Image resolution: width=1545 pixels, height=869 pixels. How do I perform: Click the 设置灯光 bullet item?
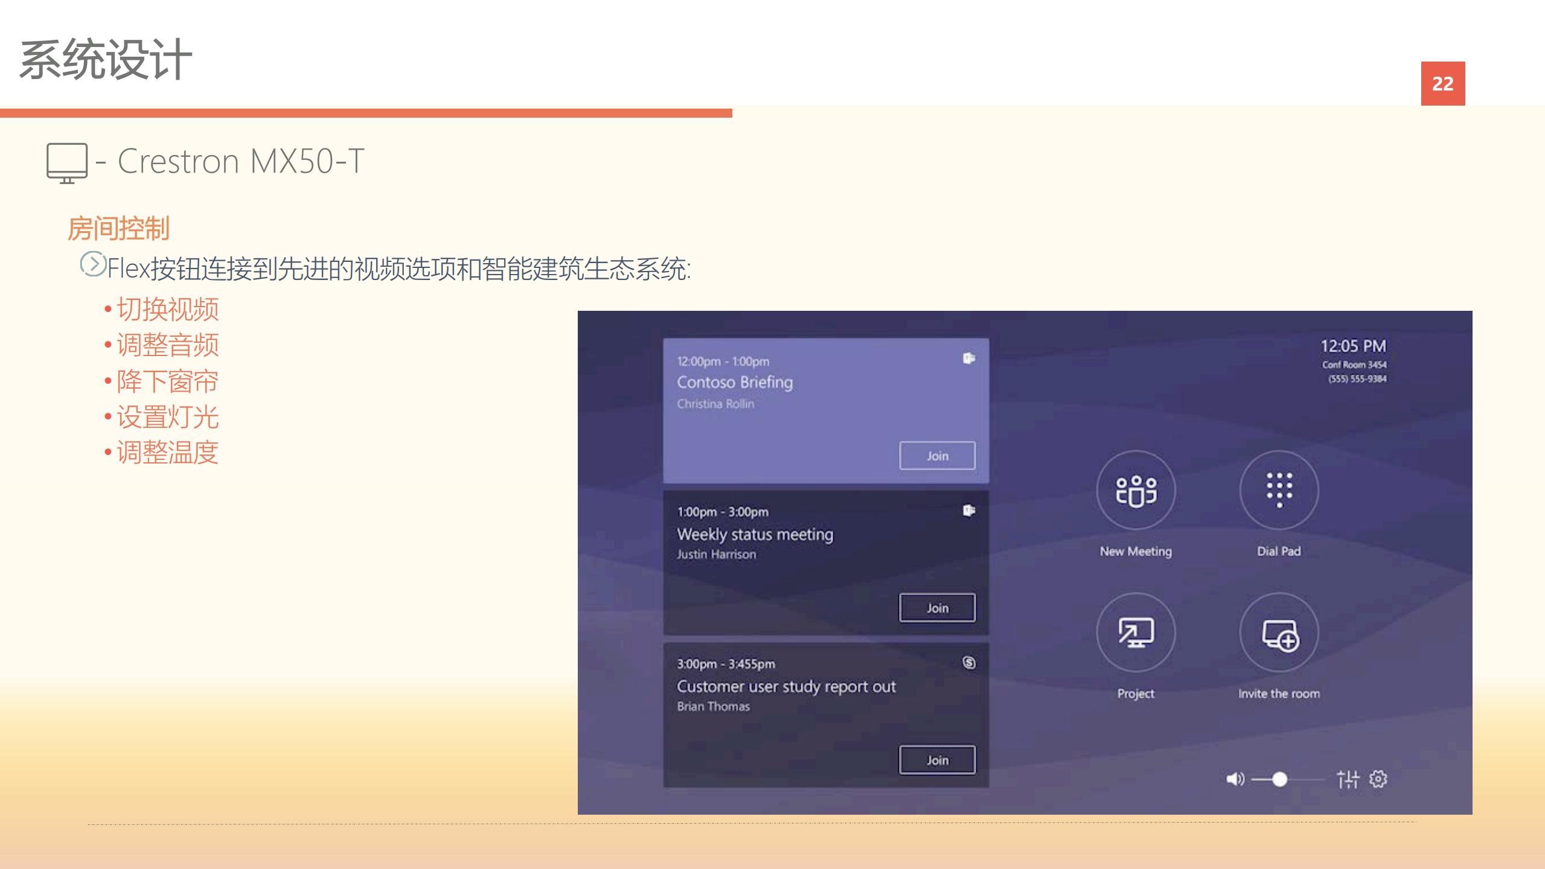click(x=168, y=417)
